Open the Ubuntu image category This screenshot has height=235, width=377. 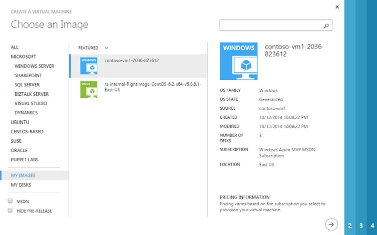[x=20, y=122]
